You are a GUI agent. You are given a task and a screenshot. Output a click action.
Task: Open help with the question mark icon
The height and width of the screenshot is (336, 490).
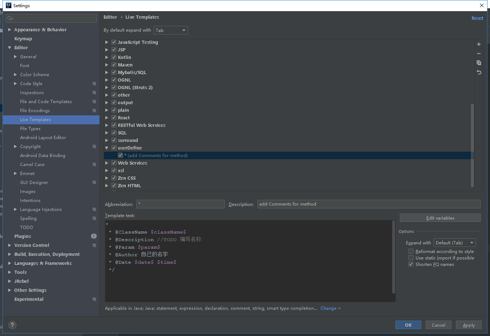(x=12, y=325)
